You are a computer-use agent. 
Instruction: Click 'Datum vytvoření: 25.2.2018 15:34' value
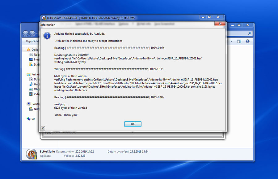pyautogui.click(x=139, y=151)
